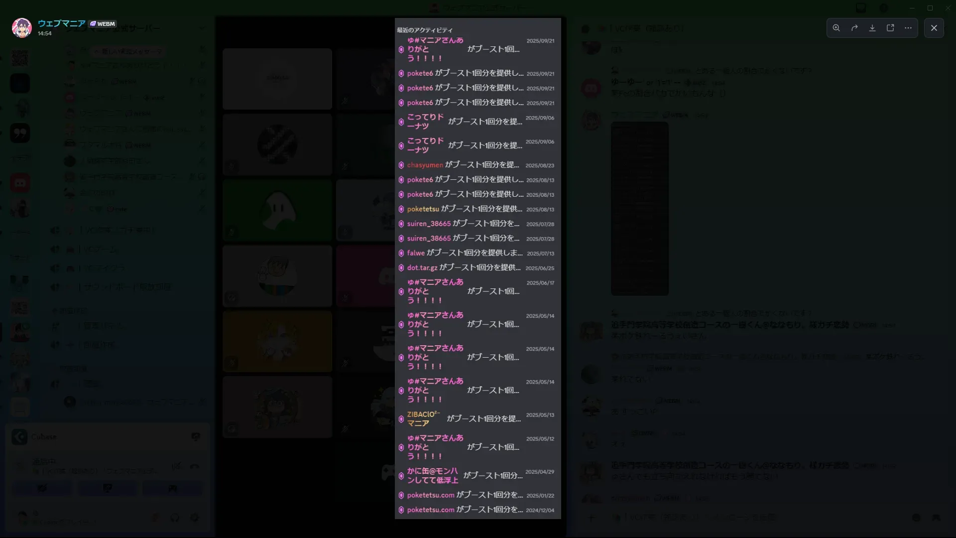Open user settings gear icon

click(x=194, y=518)
